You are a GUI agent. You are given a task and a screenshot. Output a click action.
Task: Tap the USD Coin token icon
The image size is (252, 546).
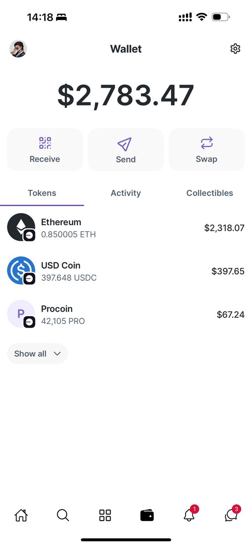pos(21,271)
